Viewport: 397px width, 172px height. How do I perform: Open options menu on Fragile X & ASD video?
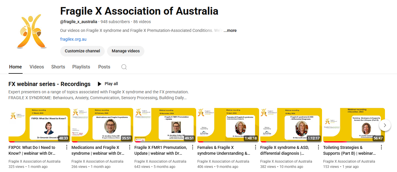point(318,147)
